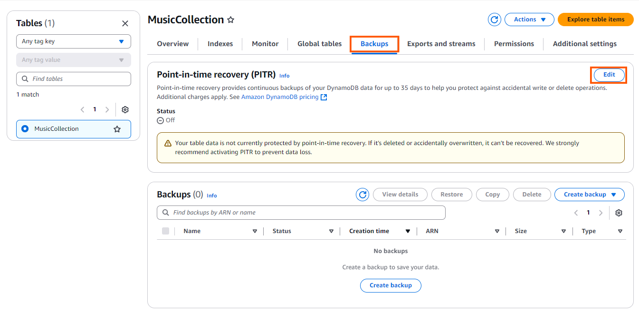Select MusicCollection table row
Image resolution: width=639 pixels, height=313 pixels.
pos(74,129)
